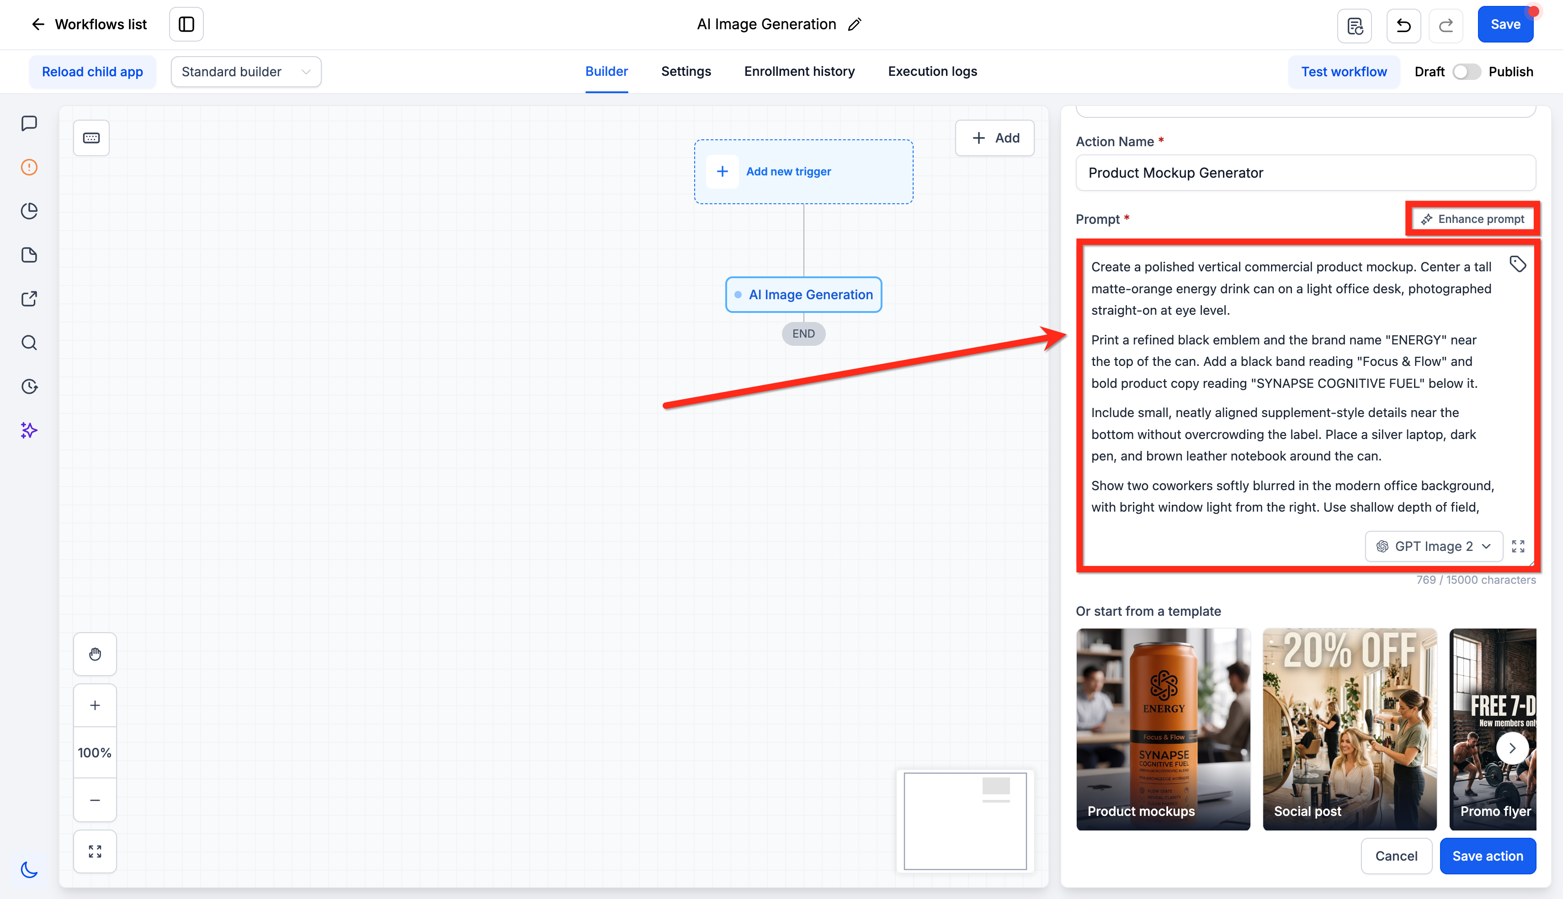Open the AI sparkle icon in sidebar
The image size is (1563, 899).
point(29,430)
